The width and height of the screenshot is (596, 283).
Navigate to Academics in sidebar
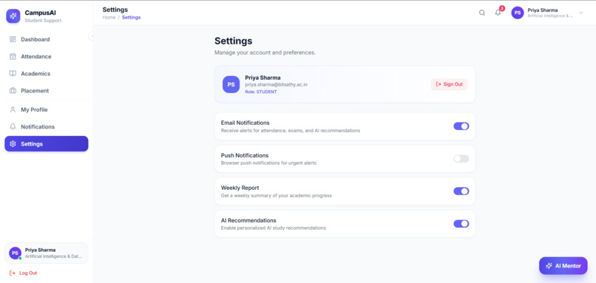47,74
